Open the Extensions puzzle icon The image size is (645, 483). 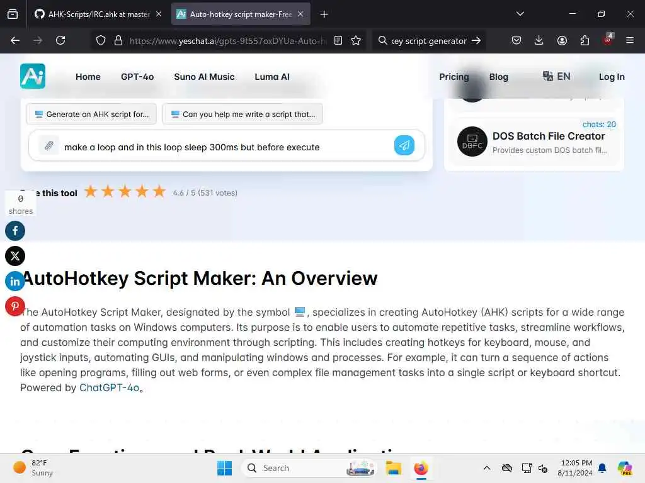point(585,41)
